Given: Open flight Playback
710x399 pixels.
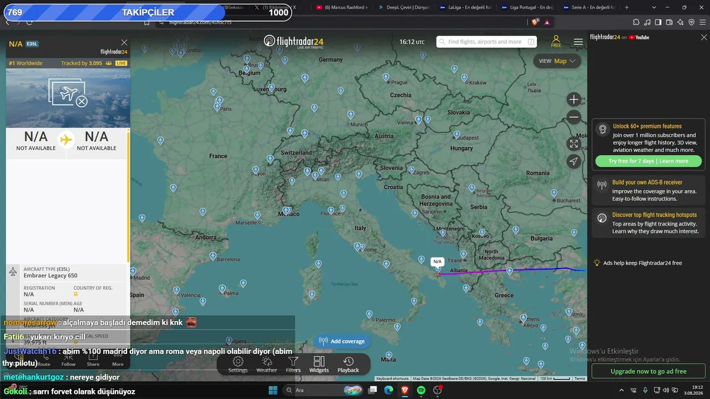Looking at the screenshot, I should (x=348, y=364).
